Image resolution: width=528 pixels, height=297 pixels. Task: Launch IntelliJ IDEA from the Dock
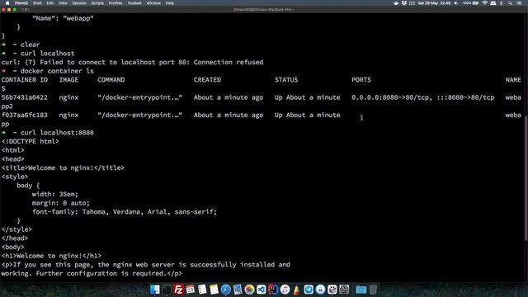click(x=273, y=290)
